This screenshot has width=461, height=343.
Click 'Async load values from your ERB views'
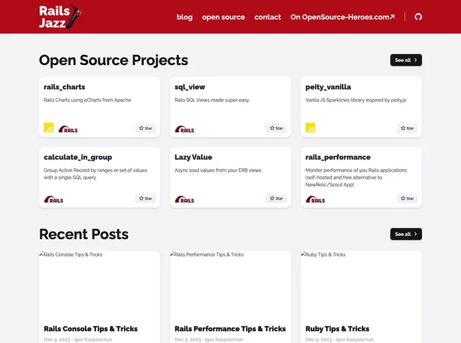pyautogui.click(x=218, y=170)
